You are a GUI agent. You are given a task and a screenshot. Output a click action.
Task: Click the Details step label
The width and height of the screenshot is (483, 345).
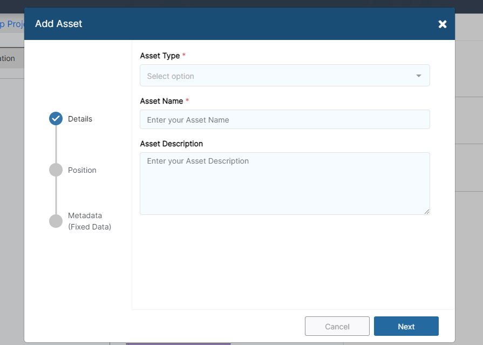81,119
